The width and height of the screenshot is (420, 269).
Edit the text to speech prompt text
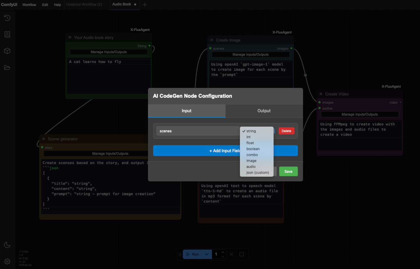point(241,200)
